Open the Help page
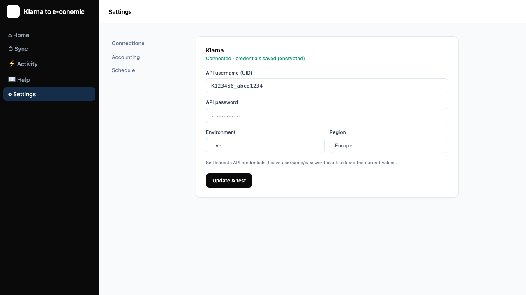 point(49,79)
